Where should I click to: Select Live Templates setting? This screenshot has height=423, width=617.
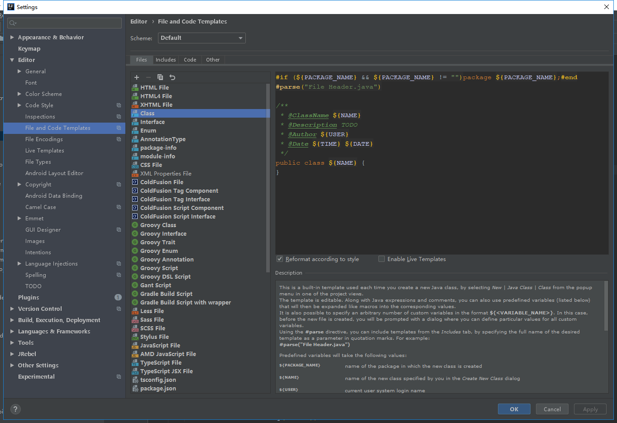click(45, 151)
